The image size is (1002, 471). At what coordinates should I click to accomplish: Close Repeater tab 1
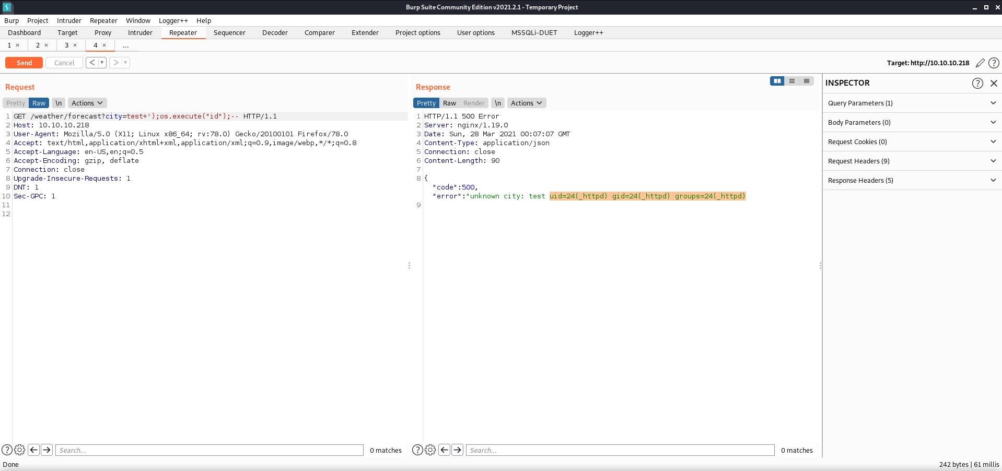pos(18,45)
